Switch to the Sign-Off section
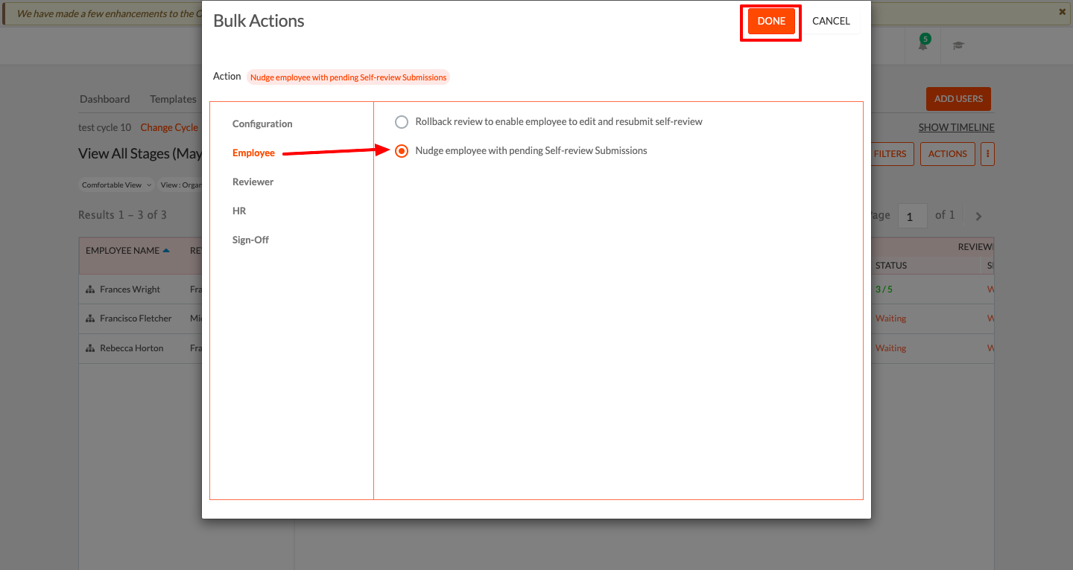 (250, 240)
